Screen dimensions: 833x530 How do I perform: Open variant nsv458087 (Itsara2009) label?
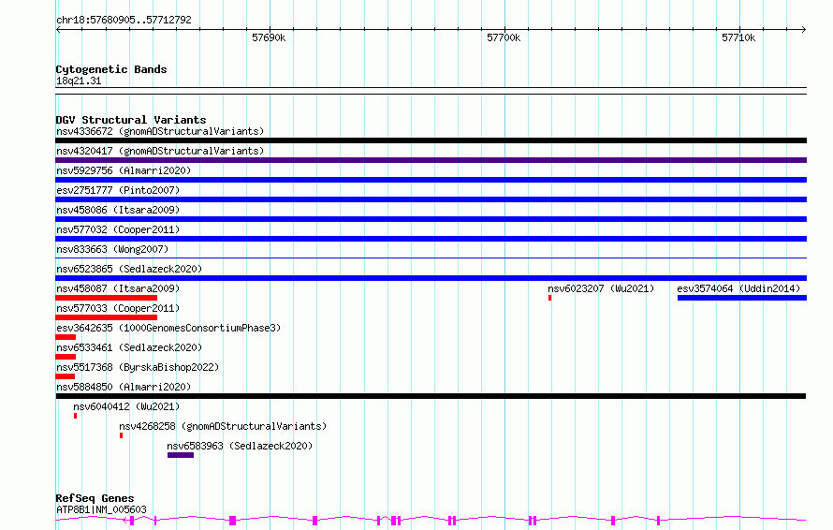(118, 288)
